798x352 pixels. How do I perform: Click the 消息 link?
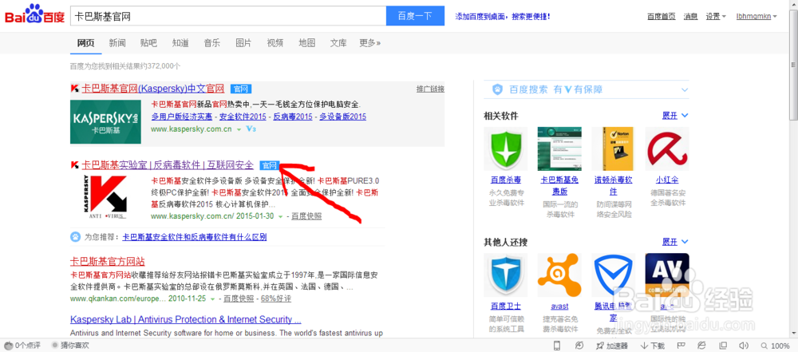690,16
